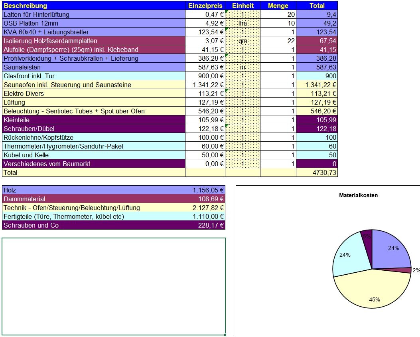Select the 'lfm' unit cell for OSB Platten
This screenshot has height=337, width=420.
[x=243, y=23]
